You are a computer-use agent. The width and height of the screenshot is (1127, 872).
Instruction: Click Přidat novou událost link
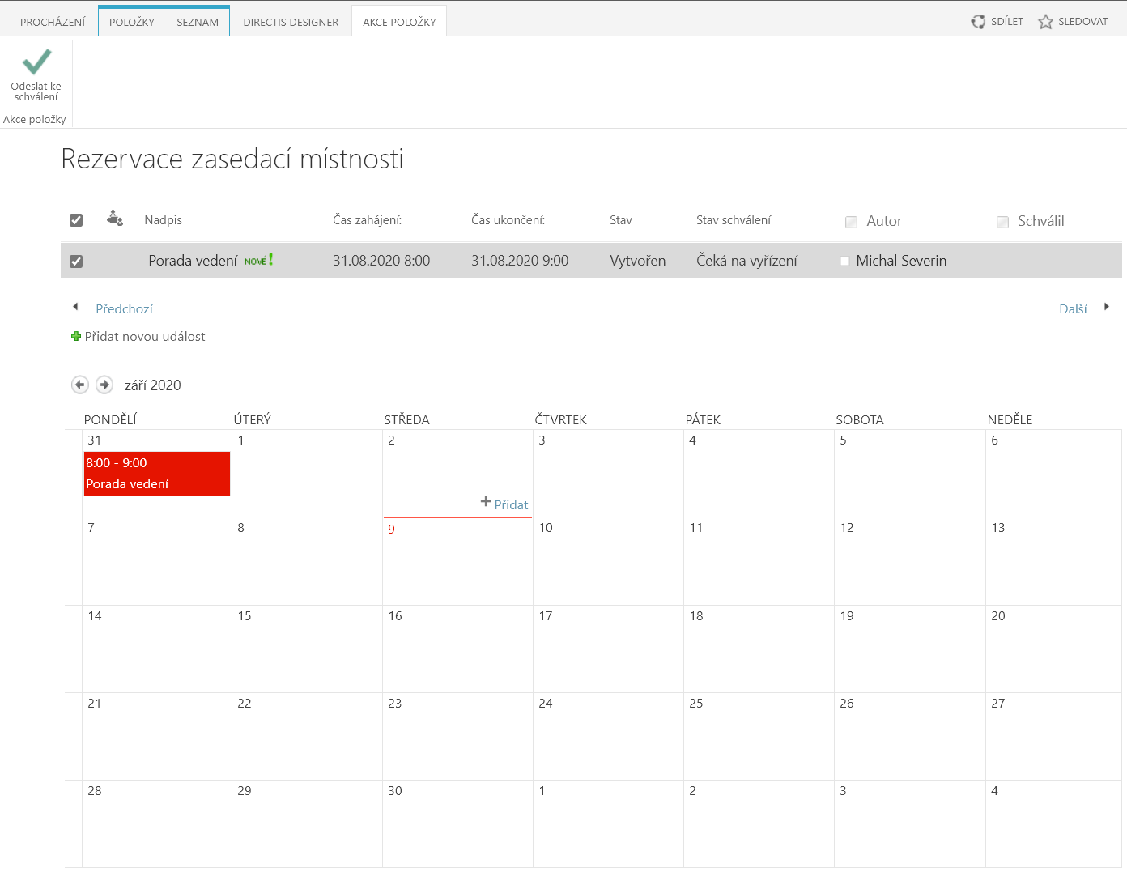click(x=145, y=336)
